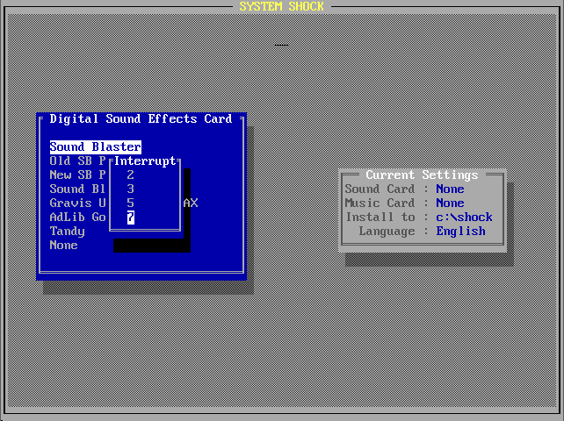Click the Interrupt popup title
The width and height of the screenshot is (564, 421).
[x=145, y=161]
